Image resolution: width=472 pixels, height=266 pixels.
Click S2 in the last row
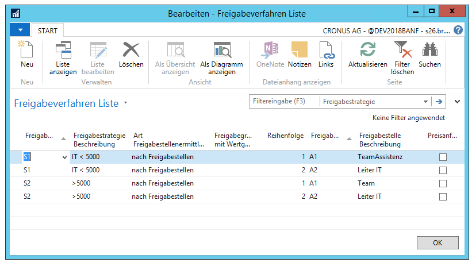27,196
